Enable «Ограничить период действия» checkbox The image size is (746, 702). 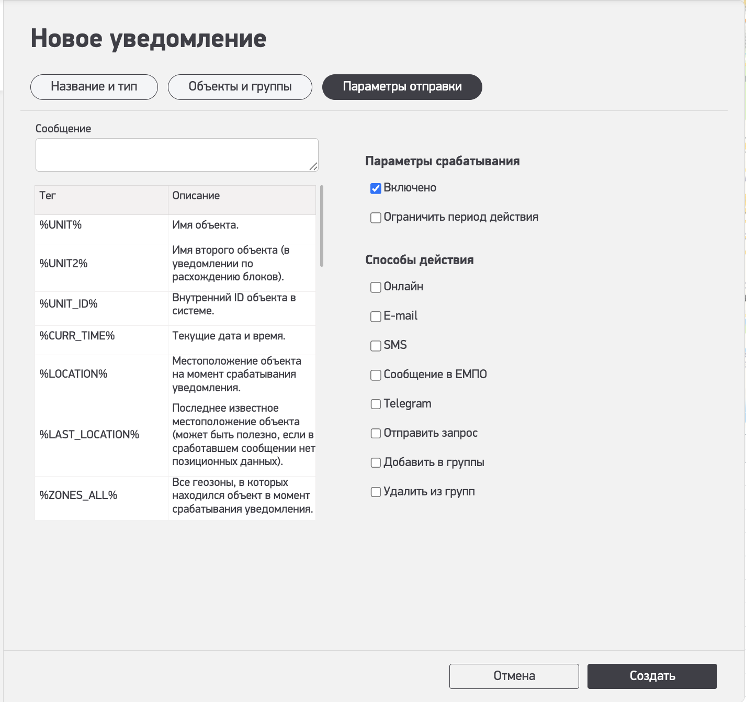coord(376,218)
